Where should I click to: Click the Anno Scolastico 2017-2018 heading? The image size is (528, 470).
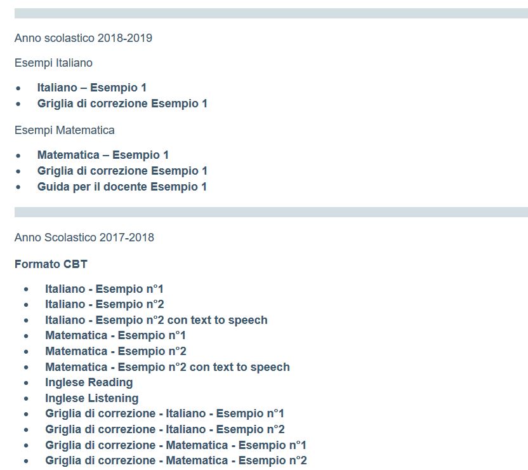point(84,238)
